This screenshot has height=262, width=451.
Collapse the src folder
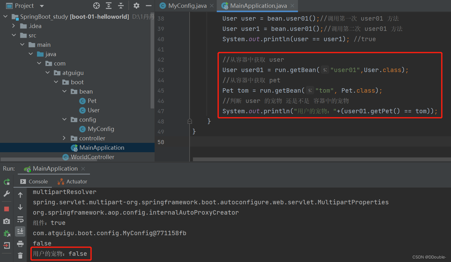(14, 35)
